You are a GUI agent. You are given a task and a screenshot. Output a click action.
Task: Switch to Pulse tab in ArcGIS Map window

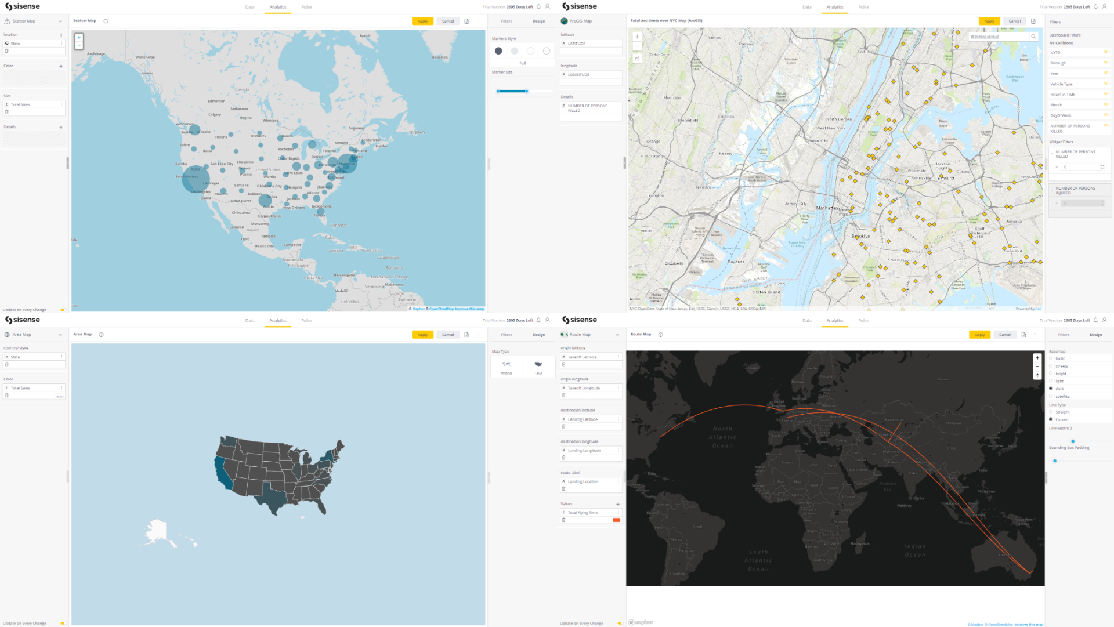pos(863,7)
